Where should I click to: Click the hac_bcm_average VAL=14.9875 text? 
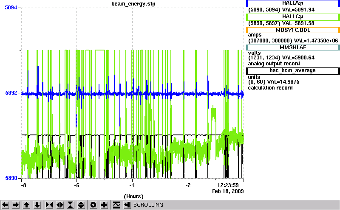tap(274, 82)
